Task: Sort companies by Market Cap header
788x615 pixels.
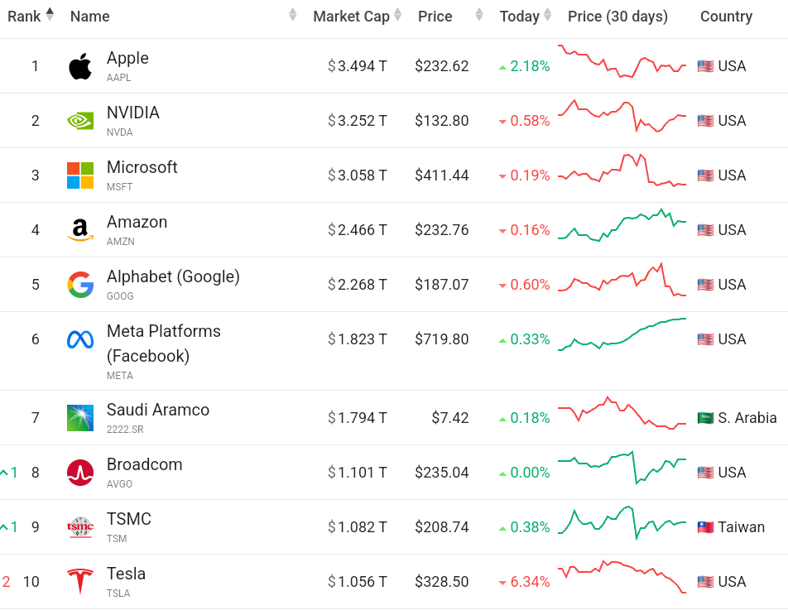Action: coord(351,17)
